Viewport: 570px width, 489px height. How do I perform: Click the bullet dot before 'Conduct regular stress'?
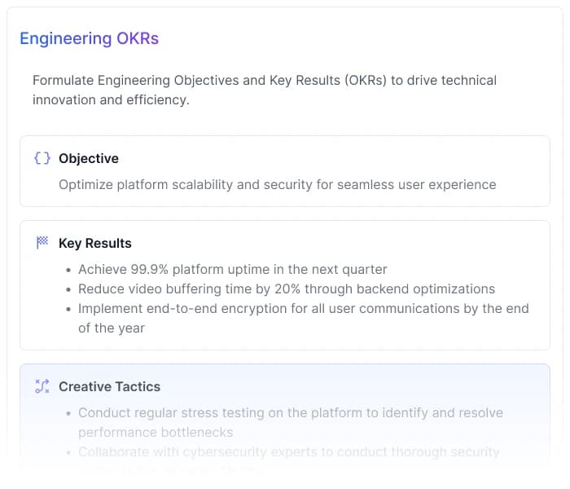(68, 413)
